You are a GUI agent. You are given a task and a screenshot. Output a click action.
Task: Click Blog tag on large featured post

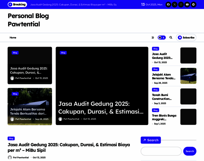click(63, 53)
